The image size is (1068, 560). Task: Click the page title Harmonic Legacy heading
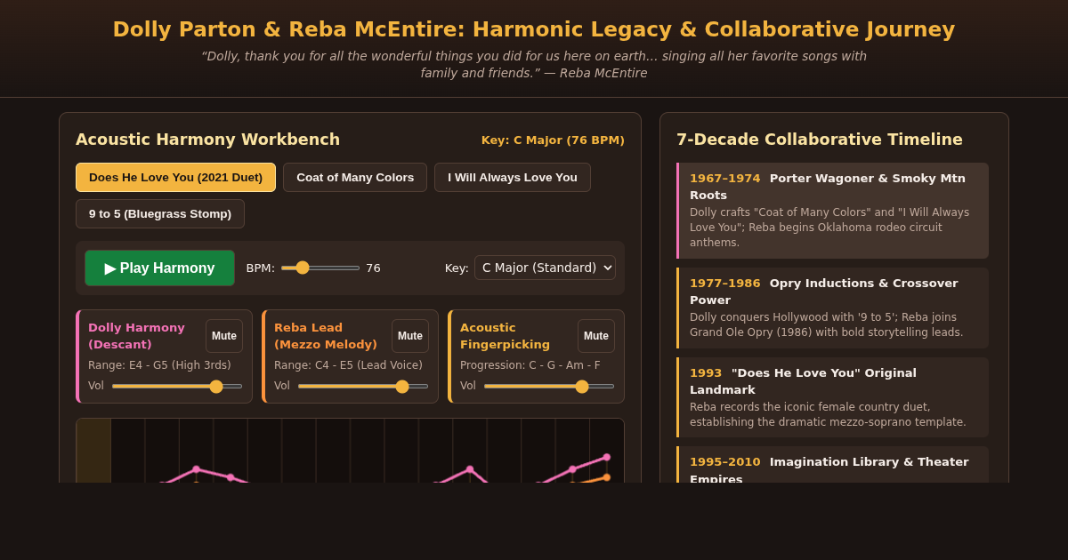534,29
